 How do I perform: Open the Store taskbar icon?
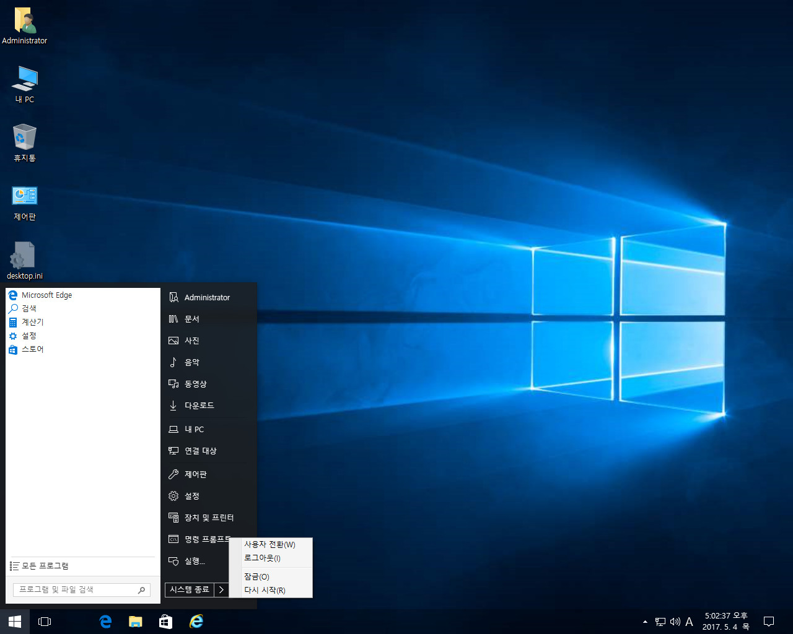[165, 622]
